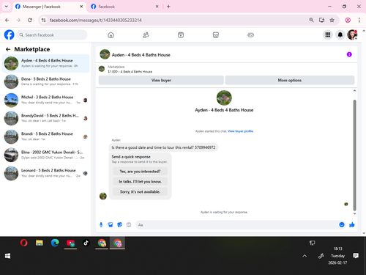The image size is (366, 275).
Task: Open Leonard - 5 Beds 2 Baths House chat
Action: pyautogui.click(x=46, y=173)
